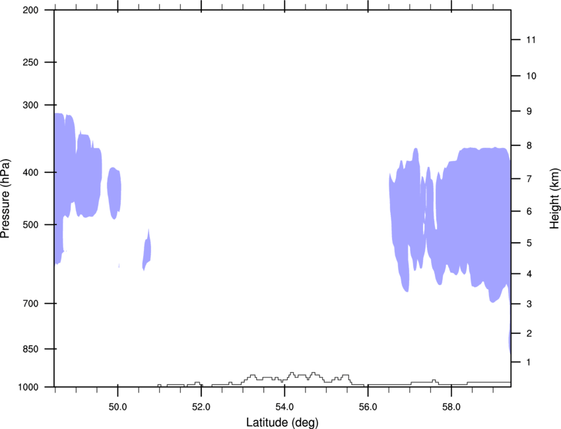Click the 850 pressure tick label
This screenshot has width=561, height=429.
coord(31,349)
